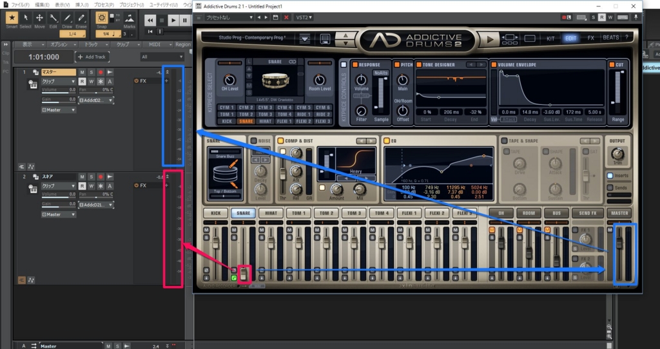Toggle the RESPONSE section on or off
This screenshot has height=349, width=660.
point(355,65)
